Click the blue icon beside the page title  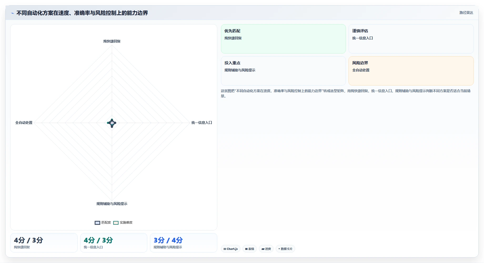point(12,13)
